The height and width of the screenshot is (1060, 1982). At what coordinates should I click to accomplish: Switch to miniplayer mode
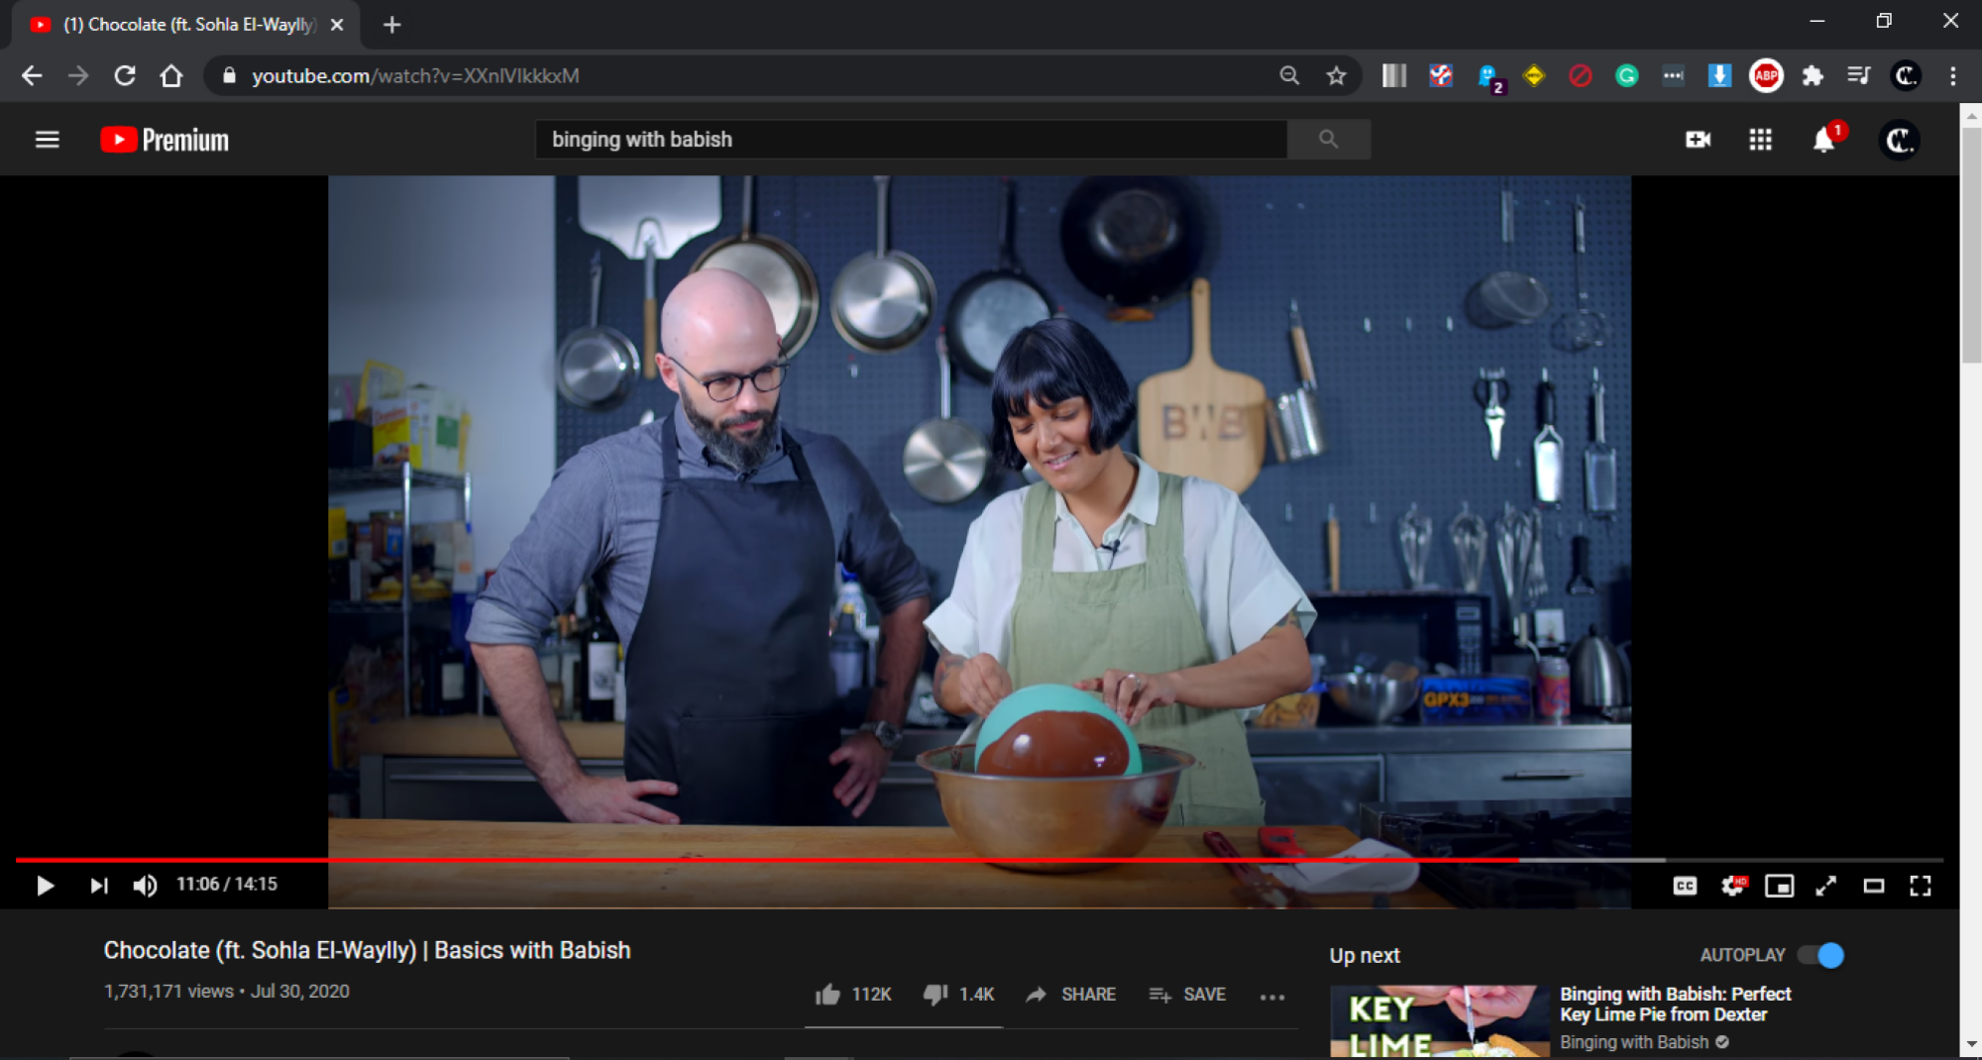pyautogui.click(x=1779, y=886)
